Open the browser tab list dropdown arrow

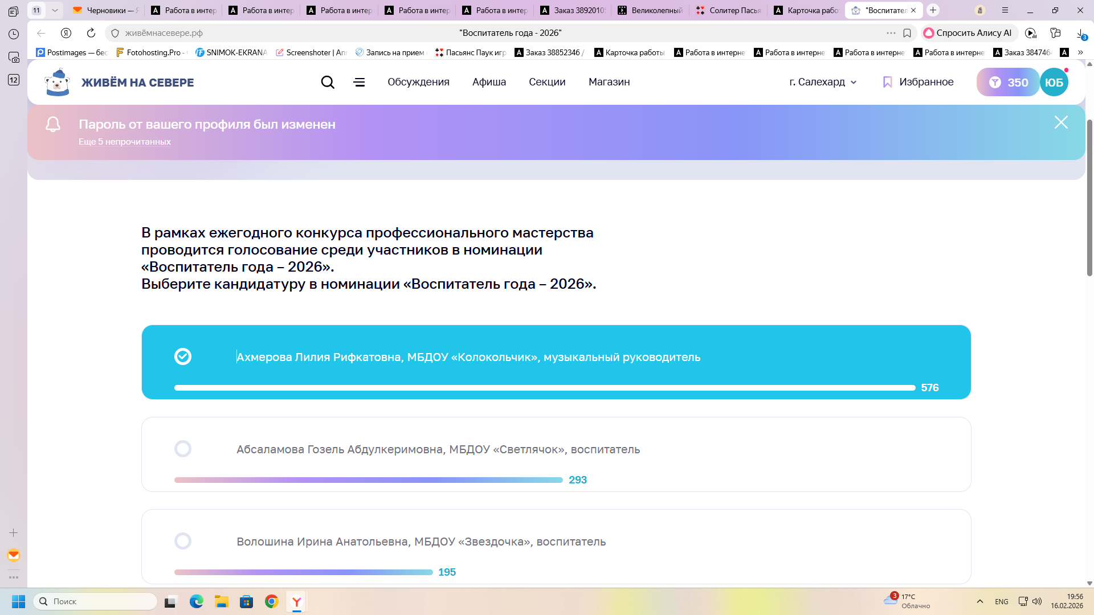click(x=55, y=10)
